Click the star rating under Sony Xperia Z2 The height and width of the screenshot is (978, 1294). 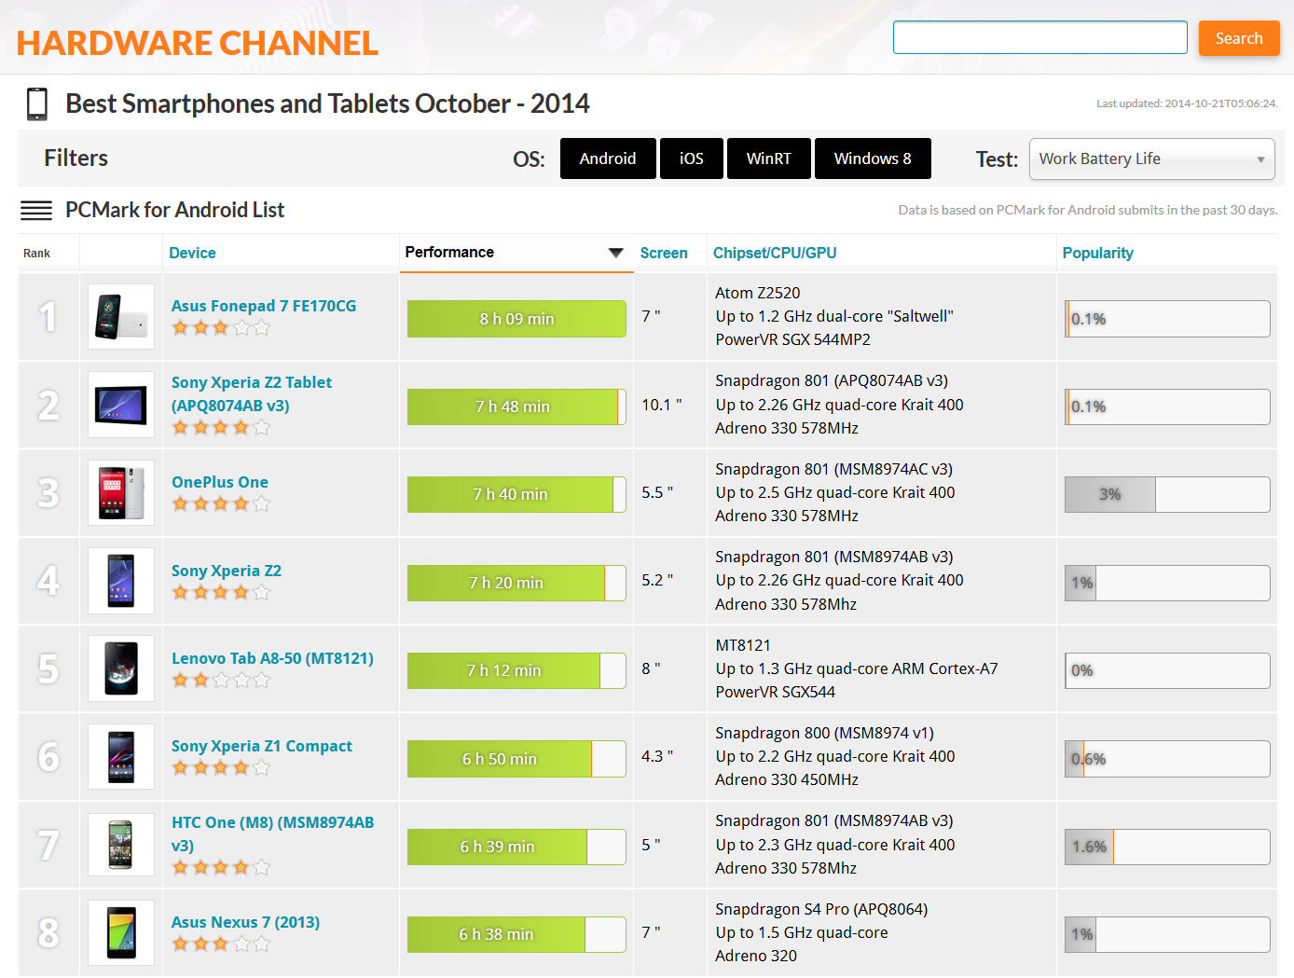click(221, 593)
